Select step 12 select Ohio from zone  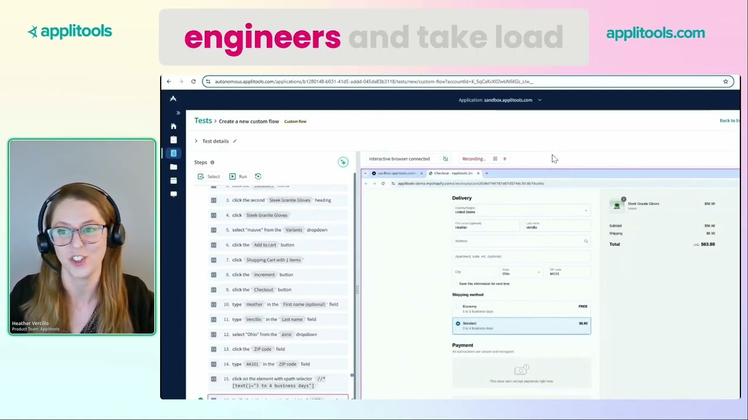click(x=278, y=334)
